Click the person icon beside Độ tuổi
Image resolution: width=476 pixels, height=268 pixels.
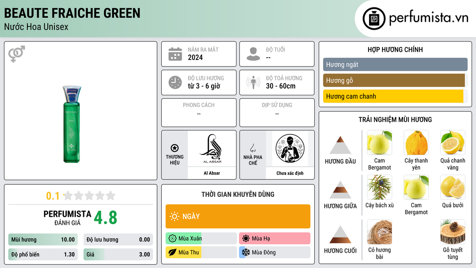pyautogui.click(x=253, y=54)
